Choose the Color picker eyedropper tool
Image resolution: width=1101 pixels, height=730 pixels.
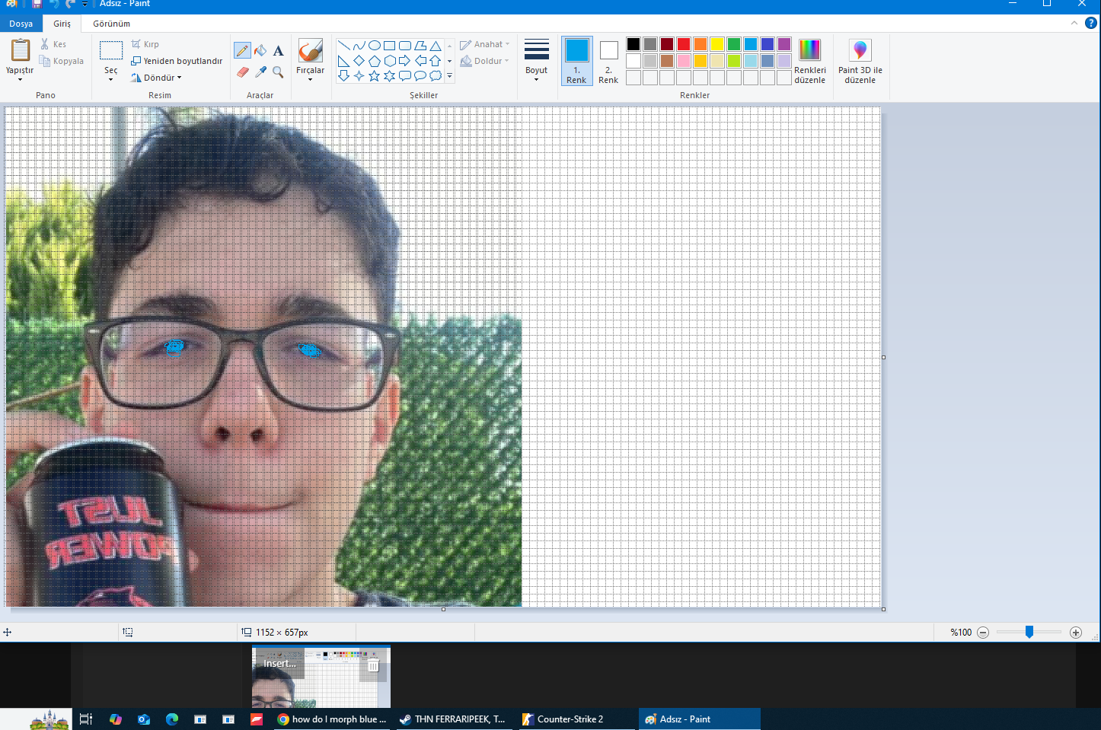click(x=260, y=72)
